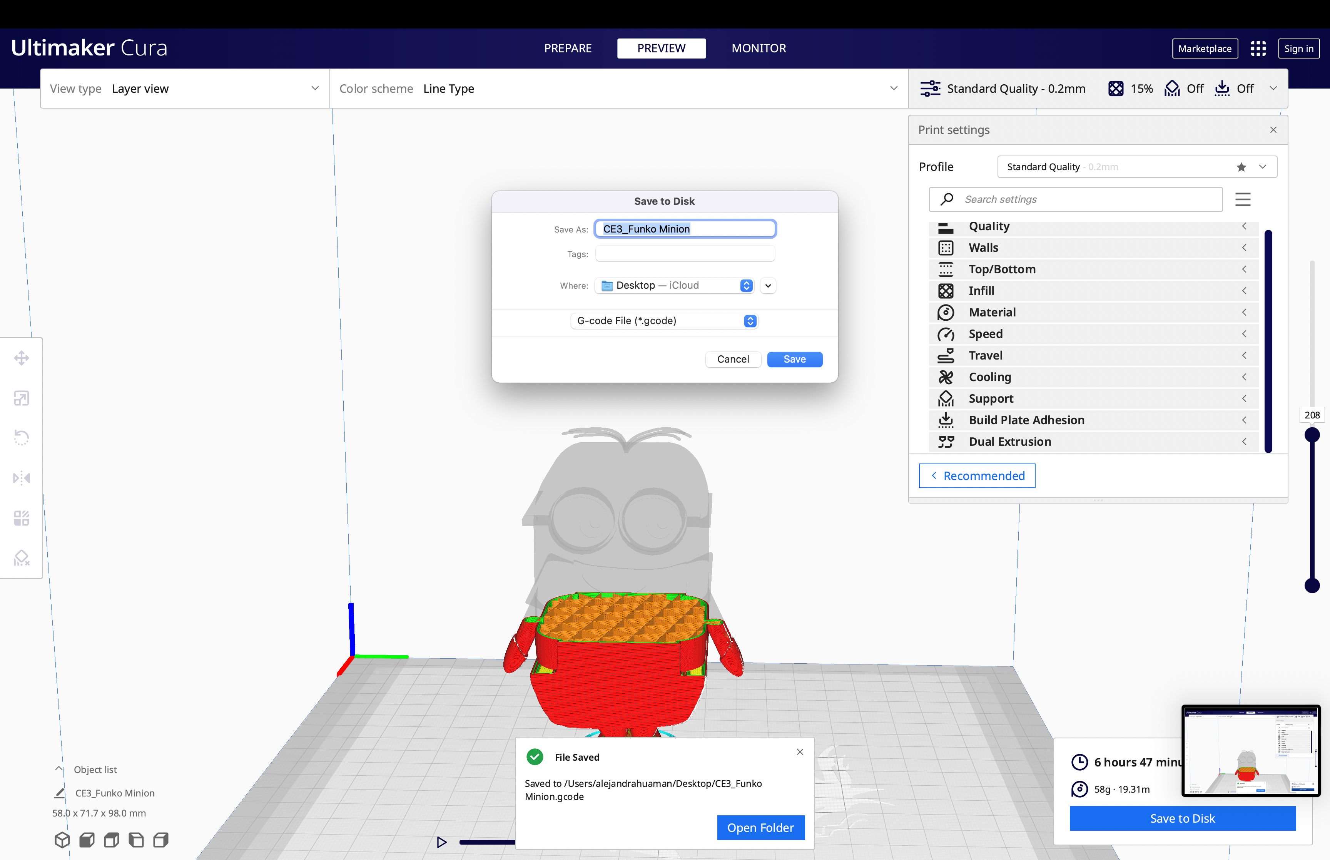Open the Color scheme dropdown
Image resolution: width=1330 pixels, height=860 pixels.
click(x=619, y=89)
